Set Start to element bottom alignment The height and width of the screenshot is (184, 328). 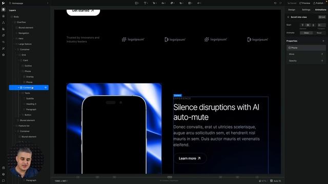[313, 25]
